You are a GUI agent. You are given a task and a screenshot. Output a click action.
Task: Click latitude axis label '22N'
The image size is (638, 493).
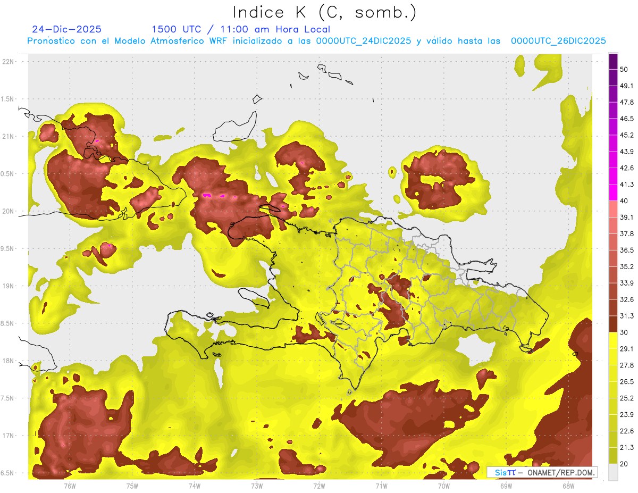[9, 62]
